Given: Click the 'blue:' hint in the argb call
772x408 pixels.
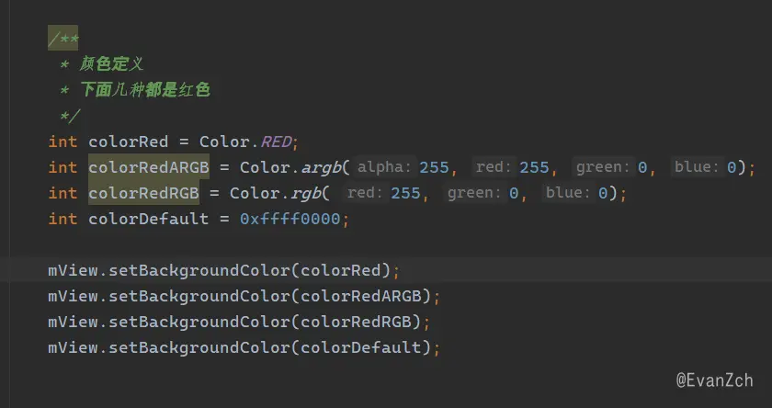Looking at the screenshot, I should click(698, 167).
